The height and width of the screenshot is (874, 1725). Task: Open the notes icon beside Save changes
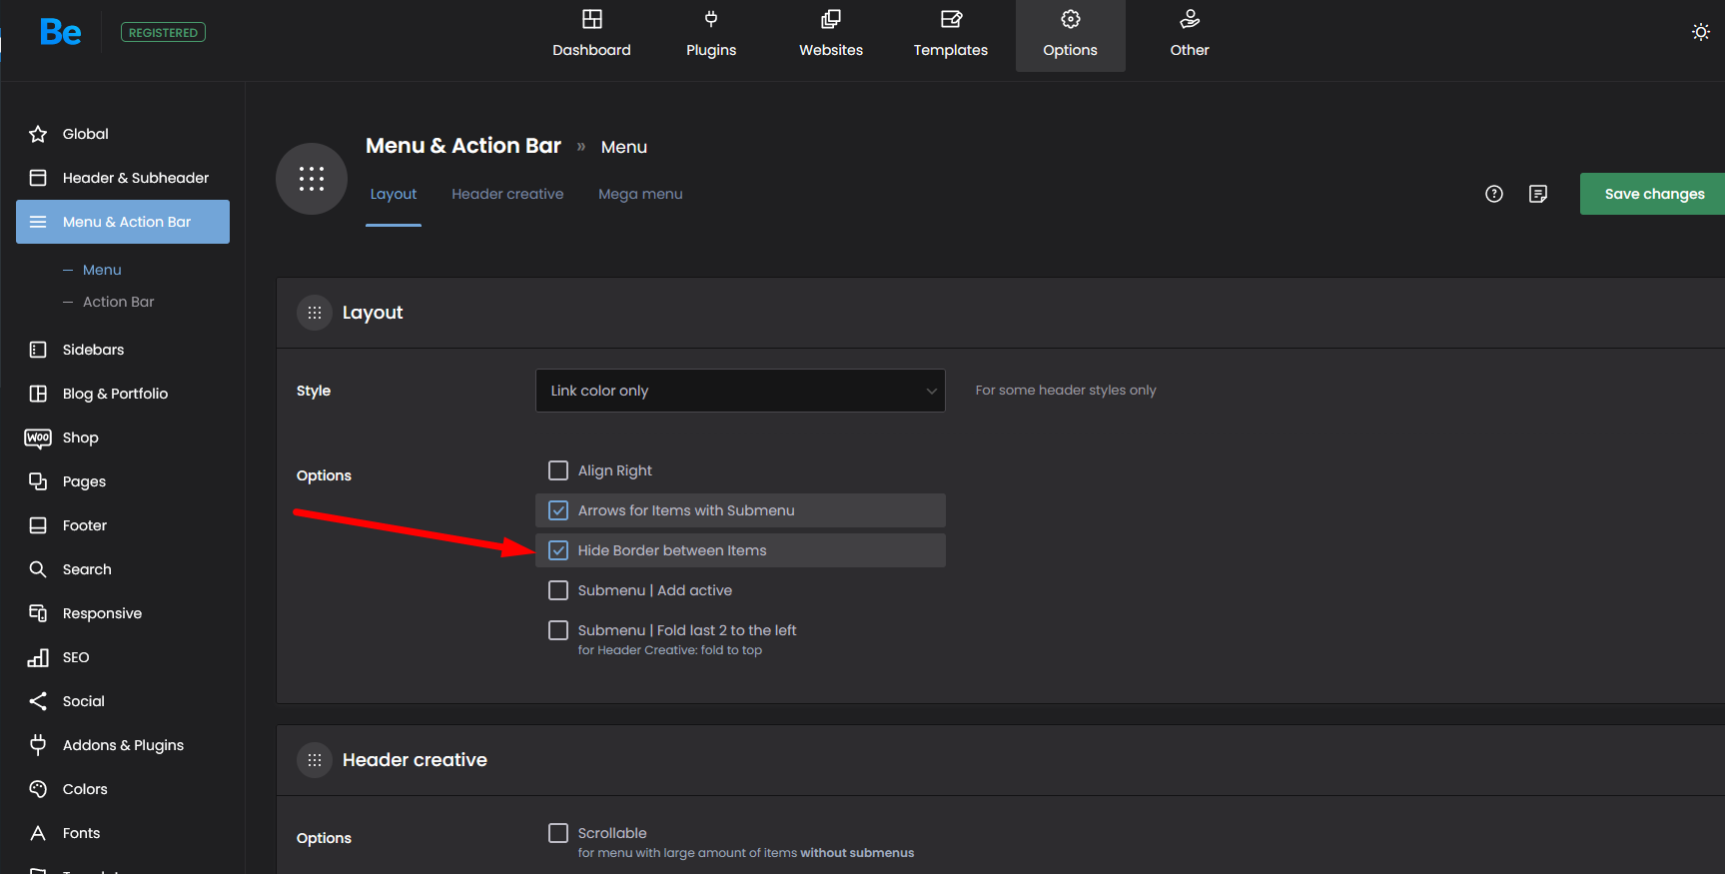[x=1538, y=194]
